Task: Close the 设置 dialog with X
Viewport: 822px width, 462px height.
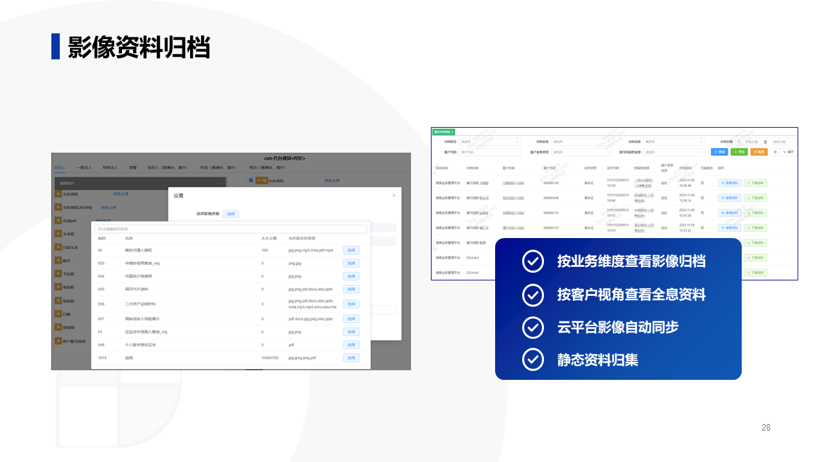Action: [394, 195]
